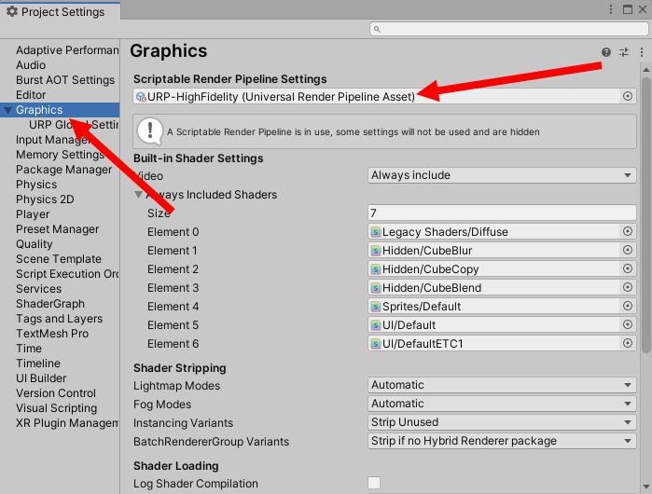Click the scrollbar down arrow
The height and width of the screenshot is (494, 652).
click(645, 487)
